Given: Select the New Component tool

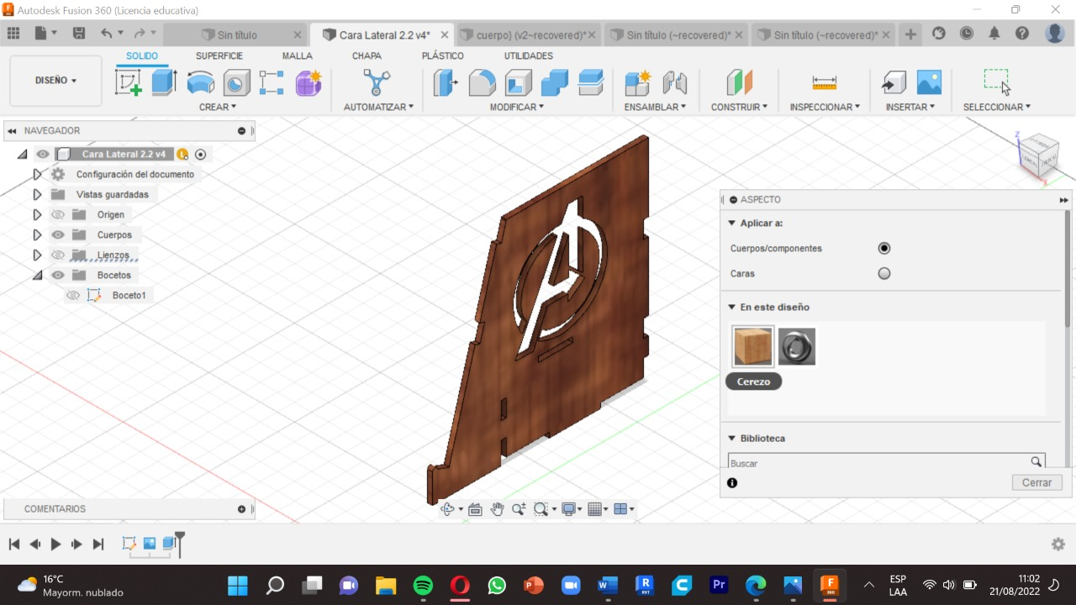Looking at the screenshot, I should click(638, 82).
